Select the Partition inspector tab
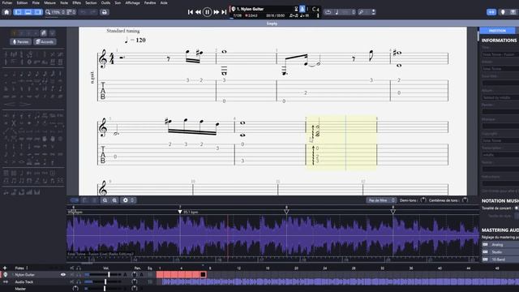The height and width of the screenshot is (292, 519). coord(497,31)
